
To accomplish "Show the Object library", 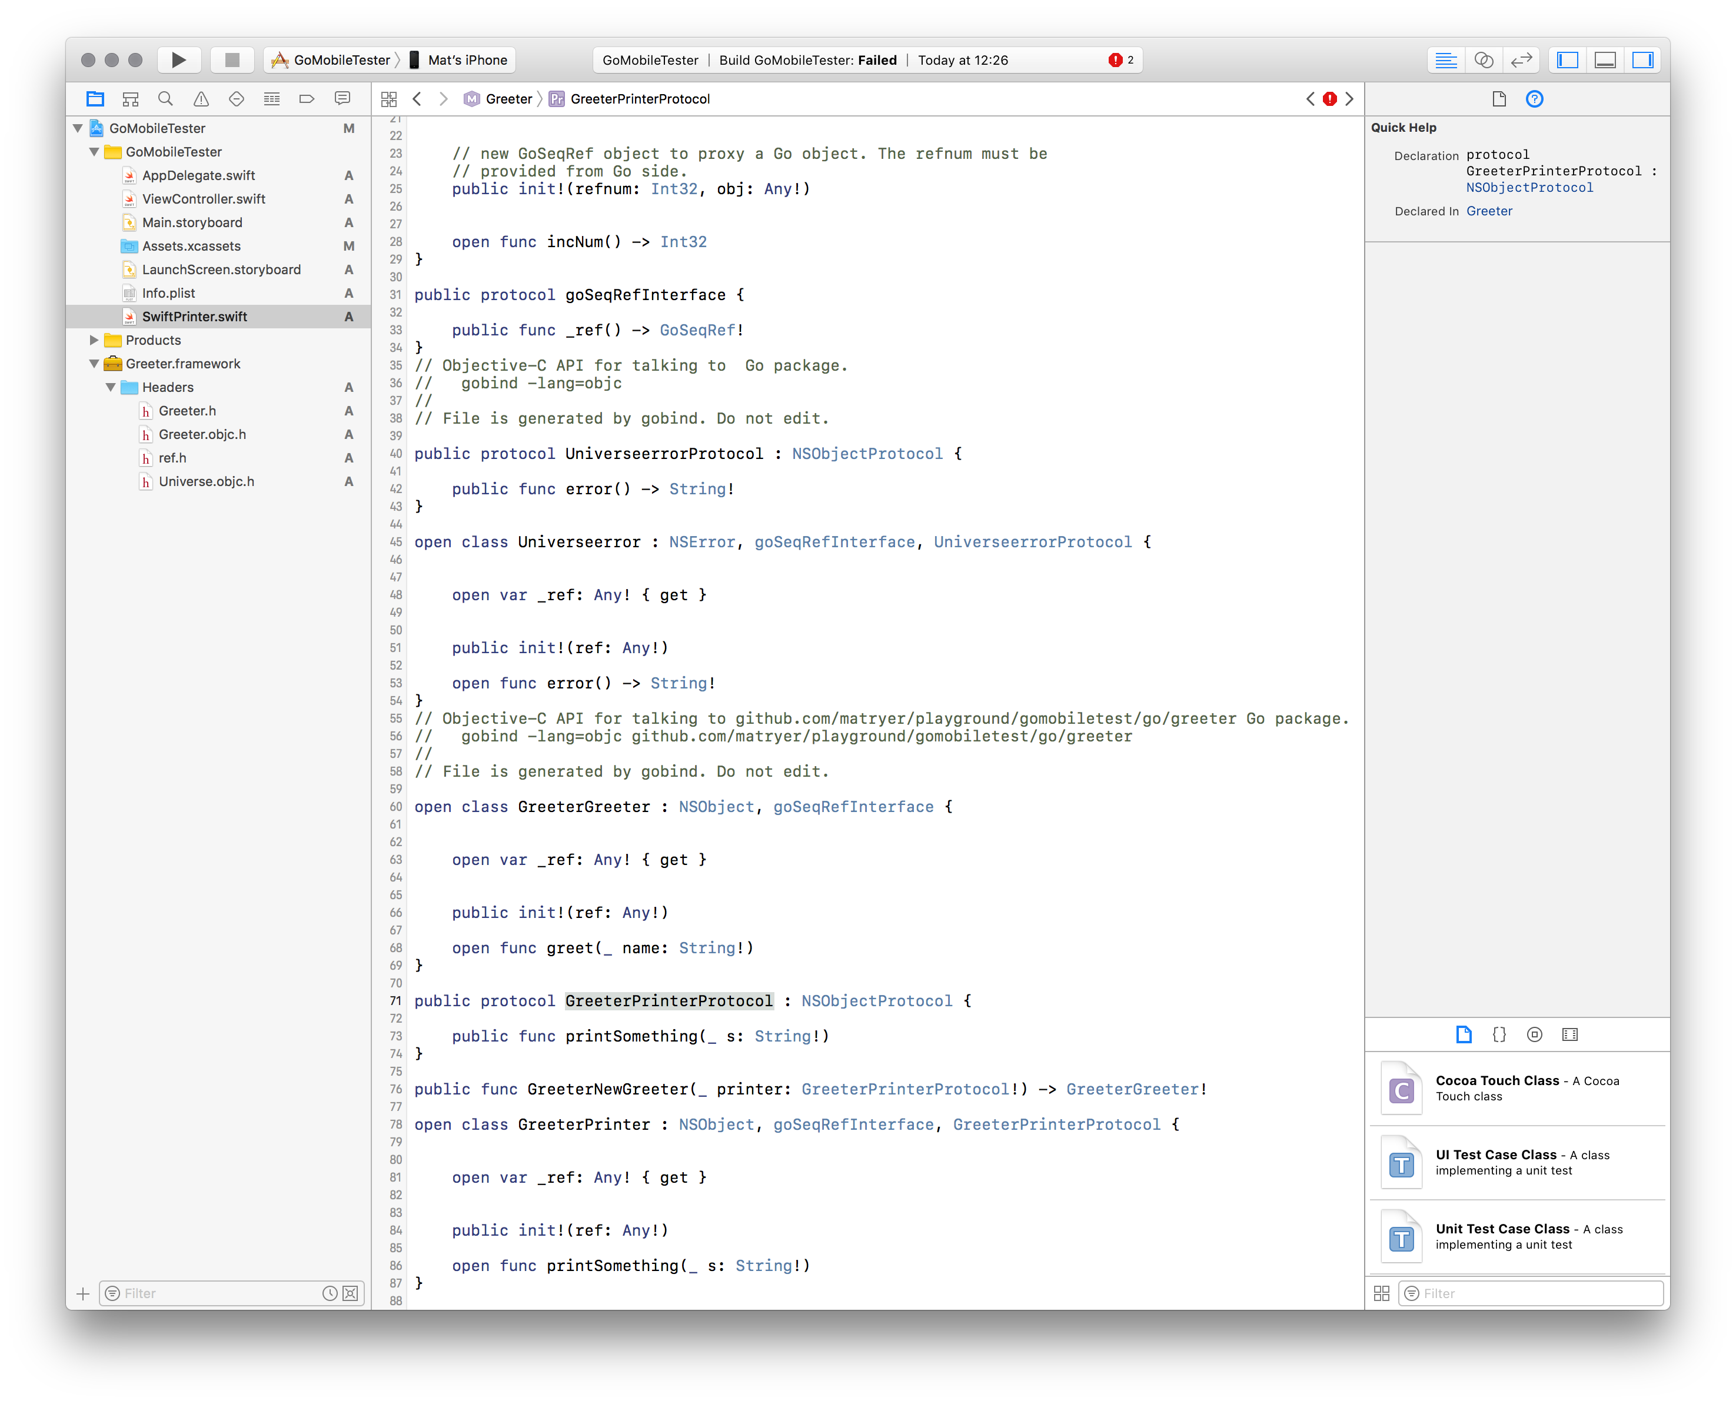I will tap(1535, 1034).
